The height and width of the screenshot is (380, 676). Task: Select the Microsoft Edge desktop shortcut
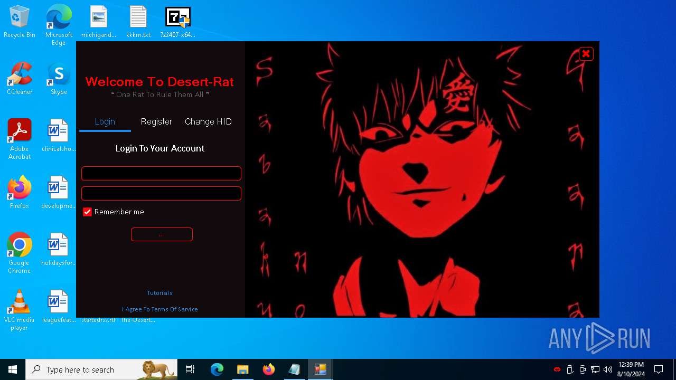click(59, 25)
